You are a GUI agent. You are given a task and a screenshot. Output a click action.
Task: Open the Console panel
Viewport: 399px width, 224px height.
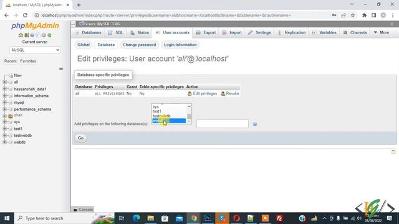(83, 210)
